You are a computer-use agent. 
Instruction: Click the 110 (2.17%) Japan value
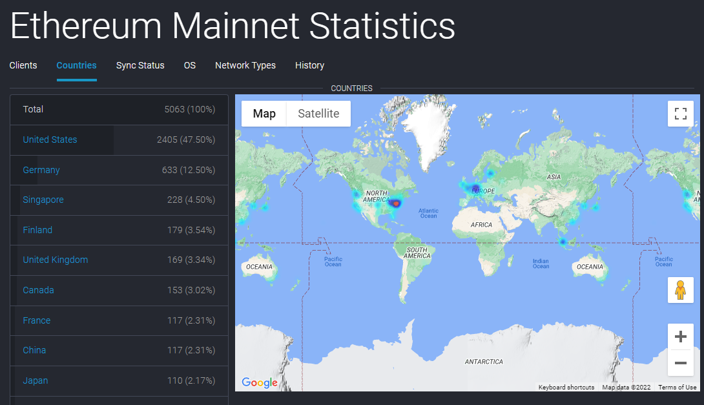click(191, 380)
